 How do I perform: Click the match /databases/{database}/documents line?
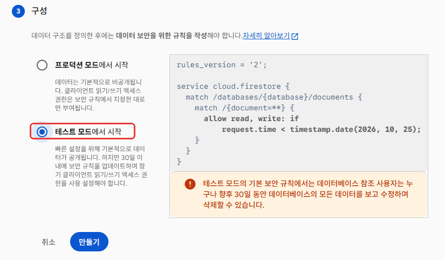(x=274, y=97)
